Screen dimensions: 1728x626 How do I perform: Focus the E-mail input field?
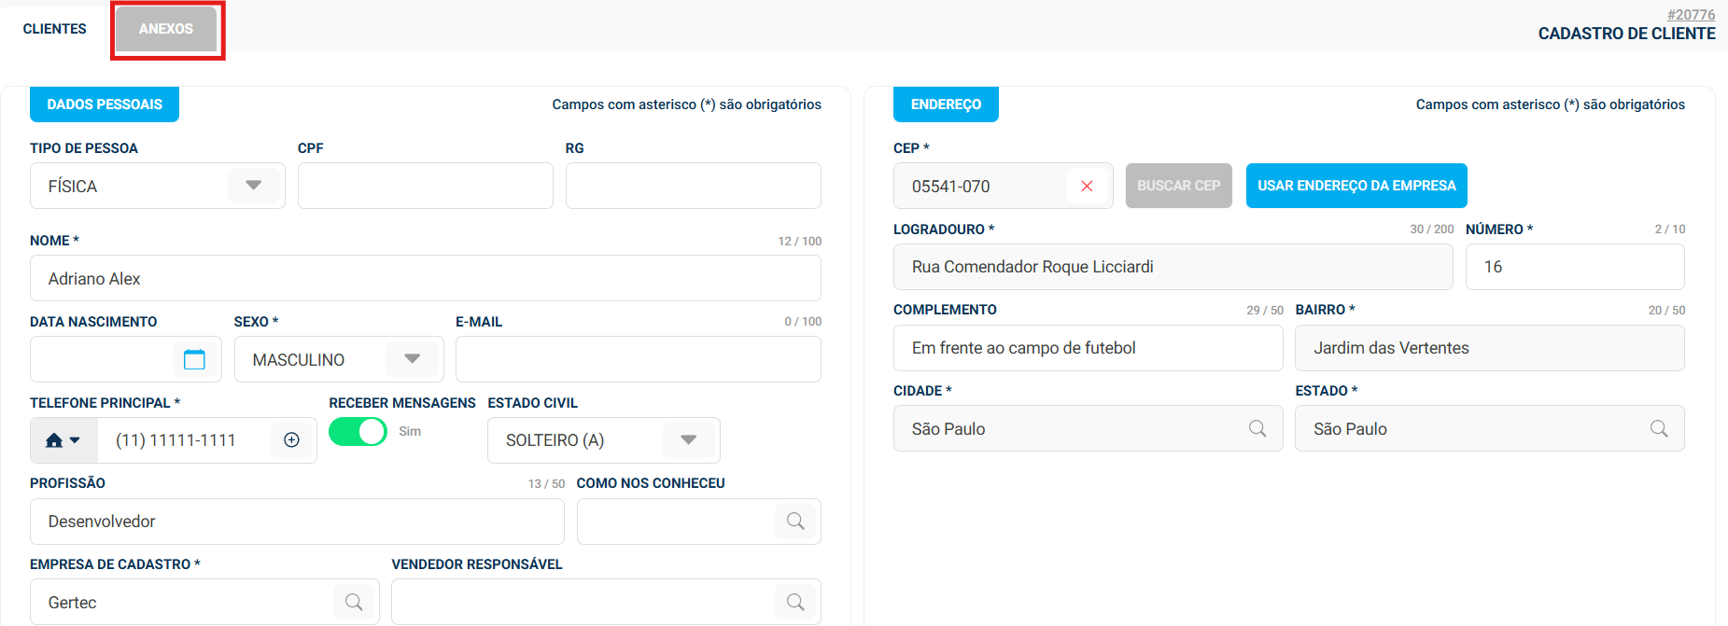coord(638,360)
